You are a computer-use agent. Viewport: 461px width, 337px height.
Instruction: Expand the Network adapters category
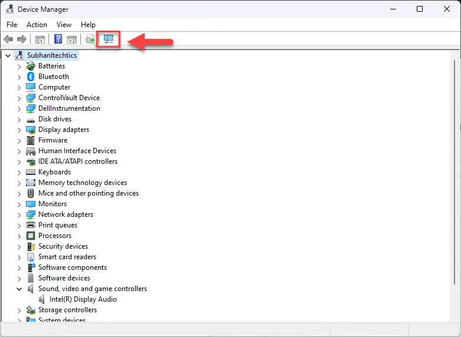pos(19,215)
